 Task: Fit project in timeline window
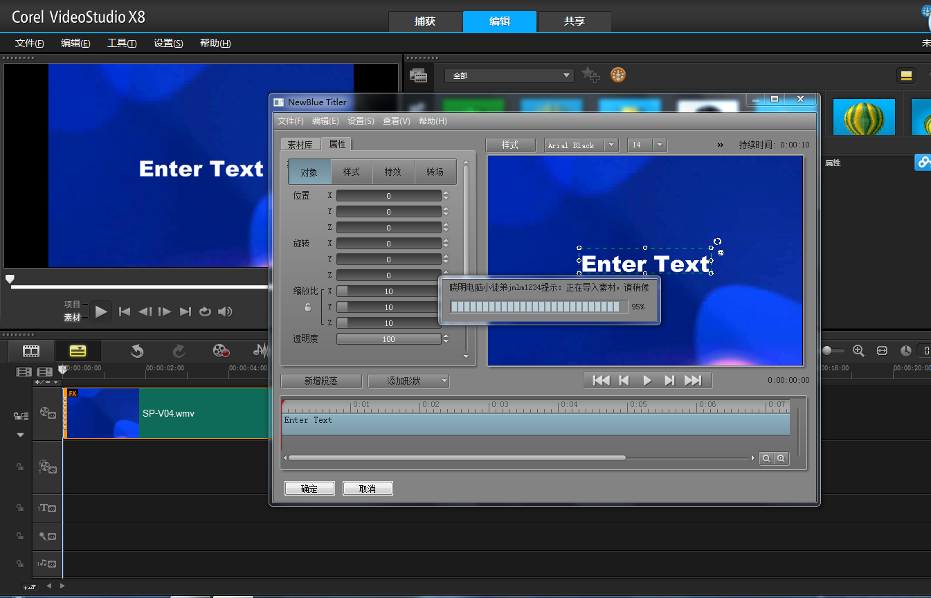[882, 351]
